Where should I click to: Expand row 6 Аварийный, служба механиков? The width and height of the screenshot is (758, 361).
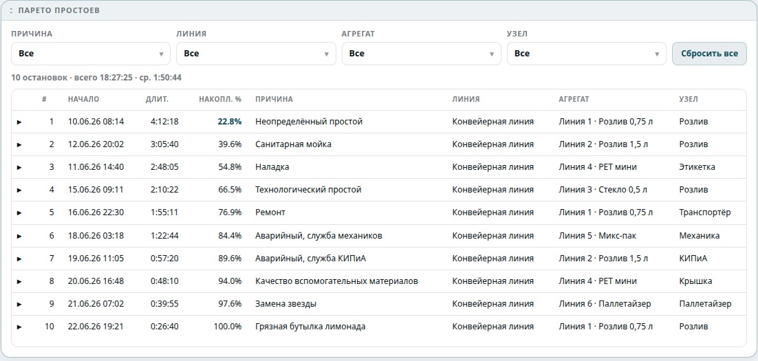coord(19,236)
